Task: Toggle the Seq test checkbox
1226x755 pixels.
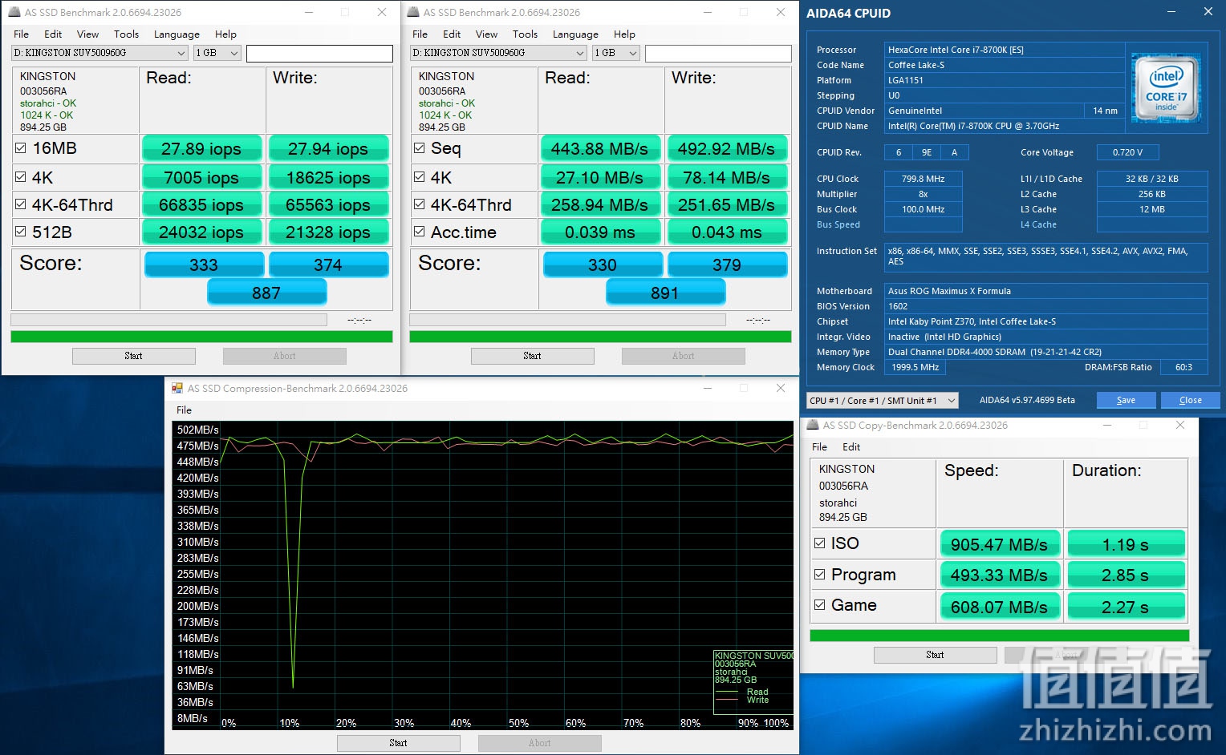Action: click(x=420, y=148)
